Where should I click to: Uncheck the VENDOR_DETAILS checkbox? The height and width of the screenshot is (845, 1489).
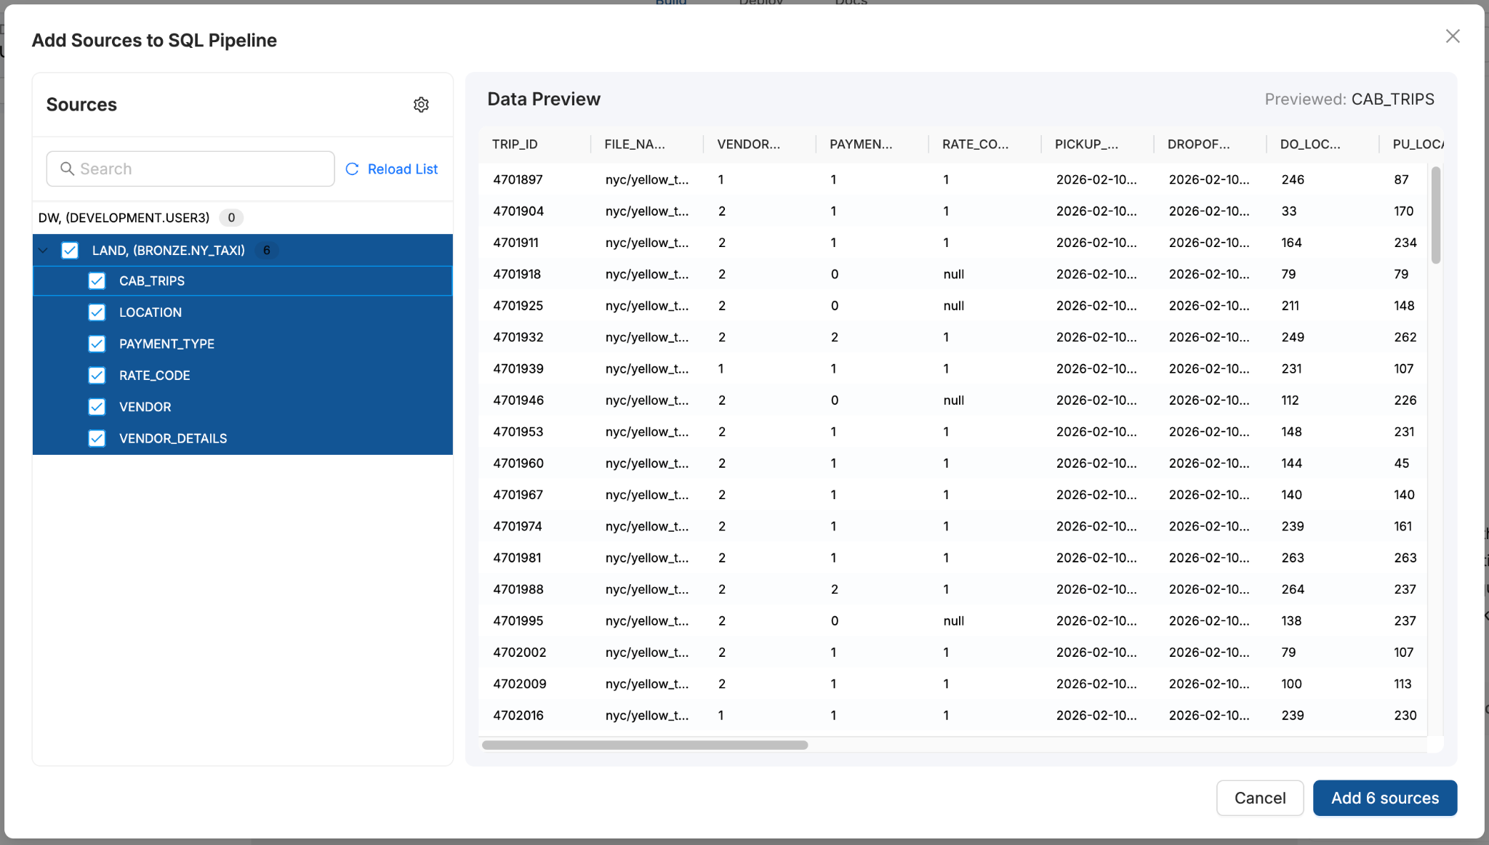point(97,438)
